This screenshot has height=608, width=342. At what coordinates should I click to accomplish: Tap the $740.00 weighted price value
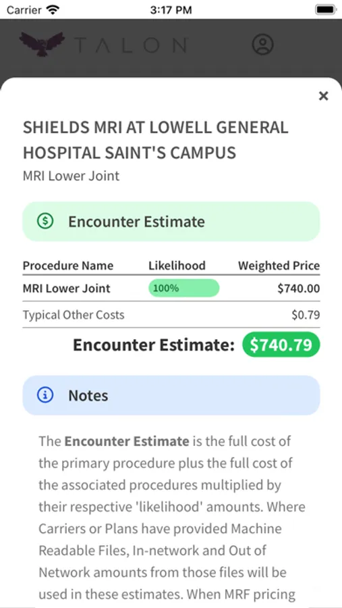point(299,288)
